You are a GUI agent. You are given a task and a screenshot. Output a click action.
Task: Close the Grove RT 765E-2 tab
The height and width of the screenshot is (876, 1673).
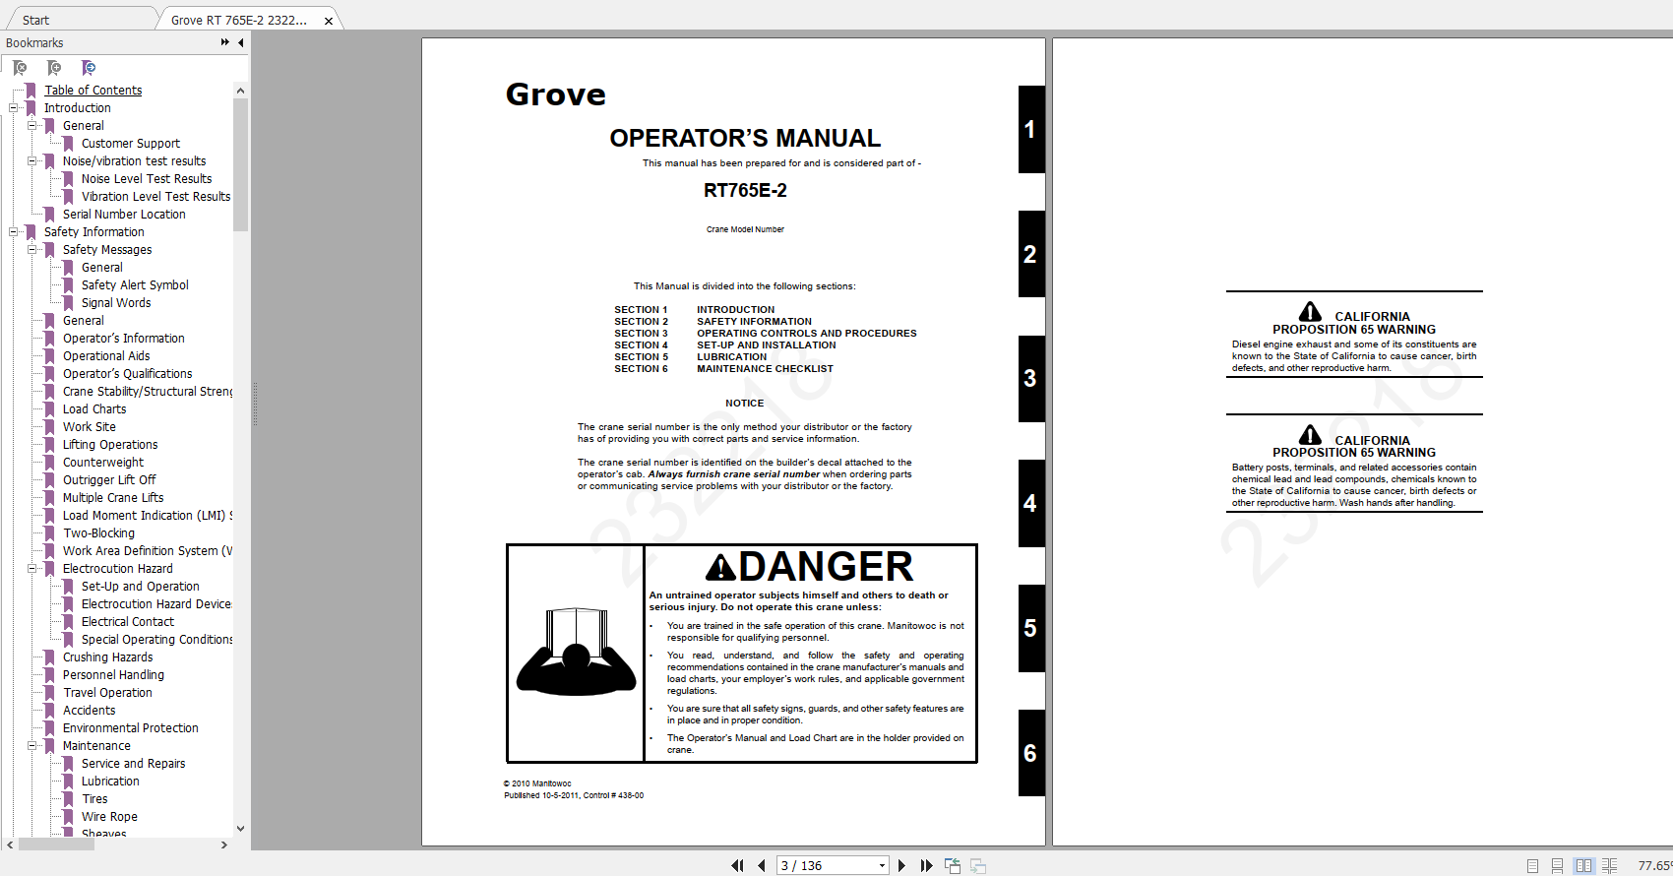click(329, 21)
